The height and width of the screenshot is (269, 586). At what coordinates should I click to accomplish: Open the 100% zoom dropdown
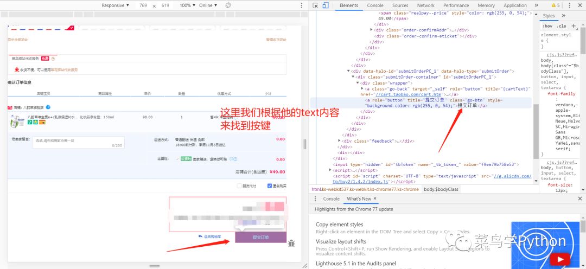[187, 5]
